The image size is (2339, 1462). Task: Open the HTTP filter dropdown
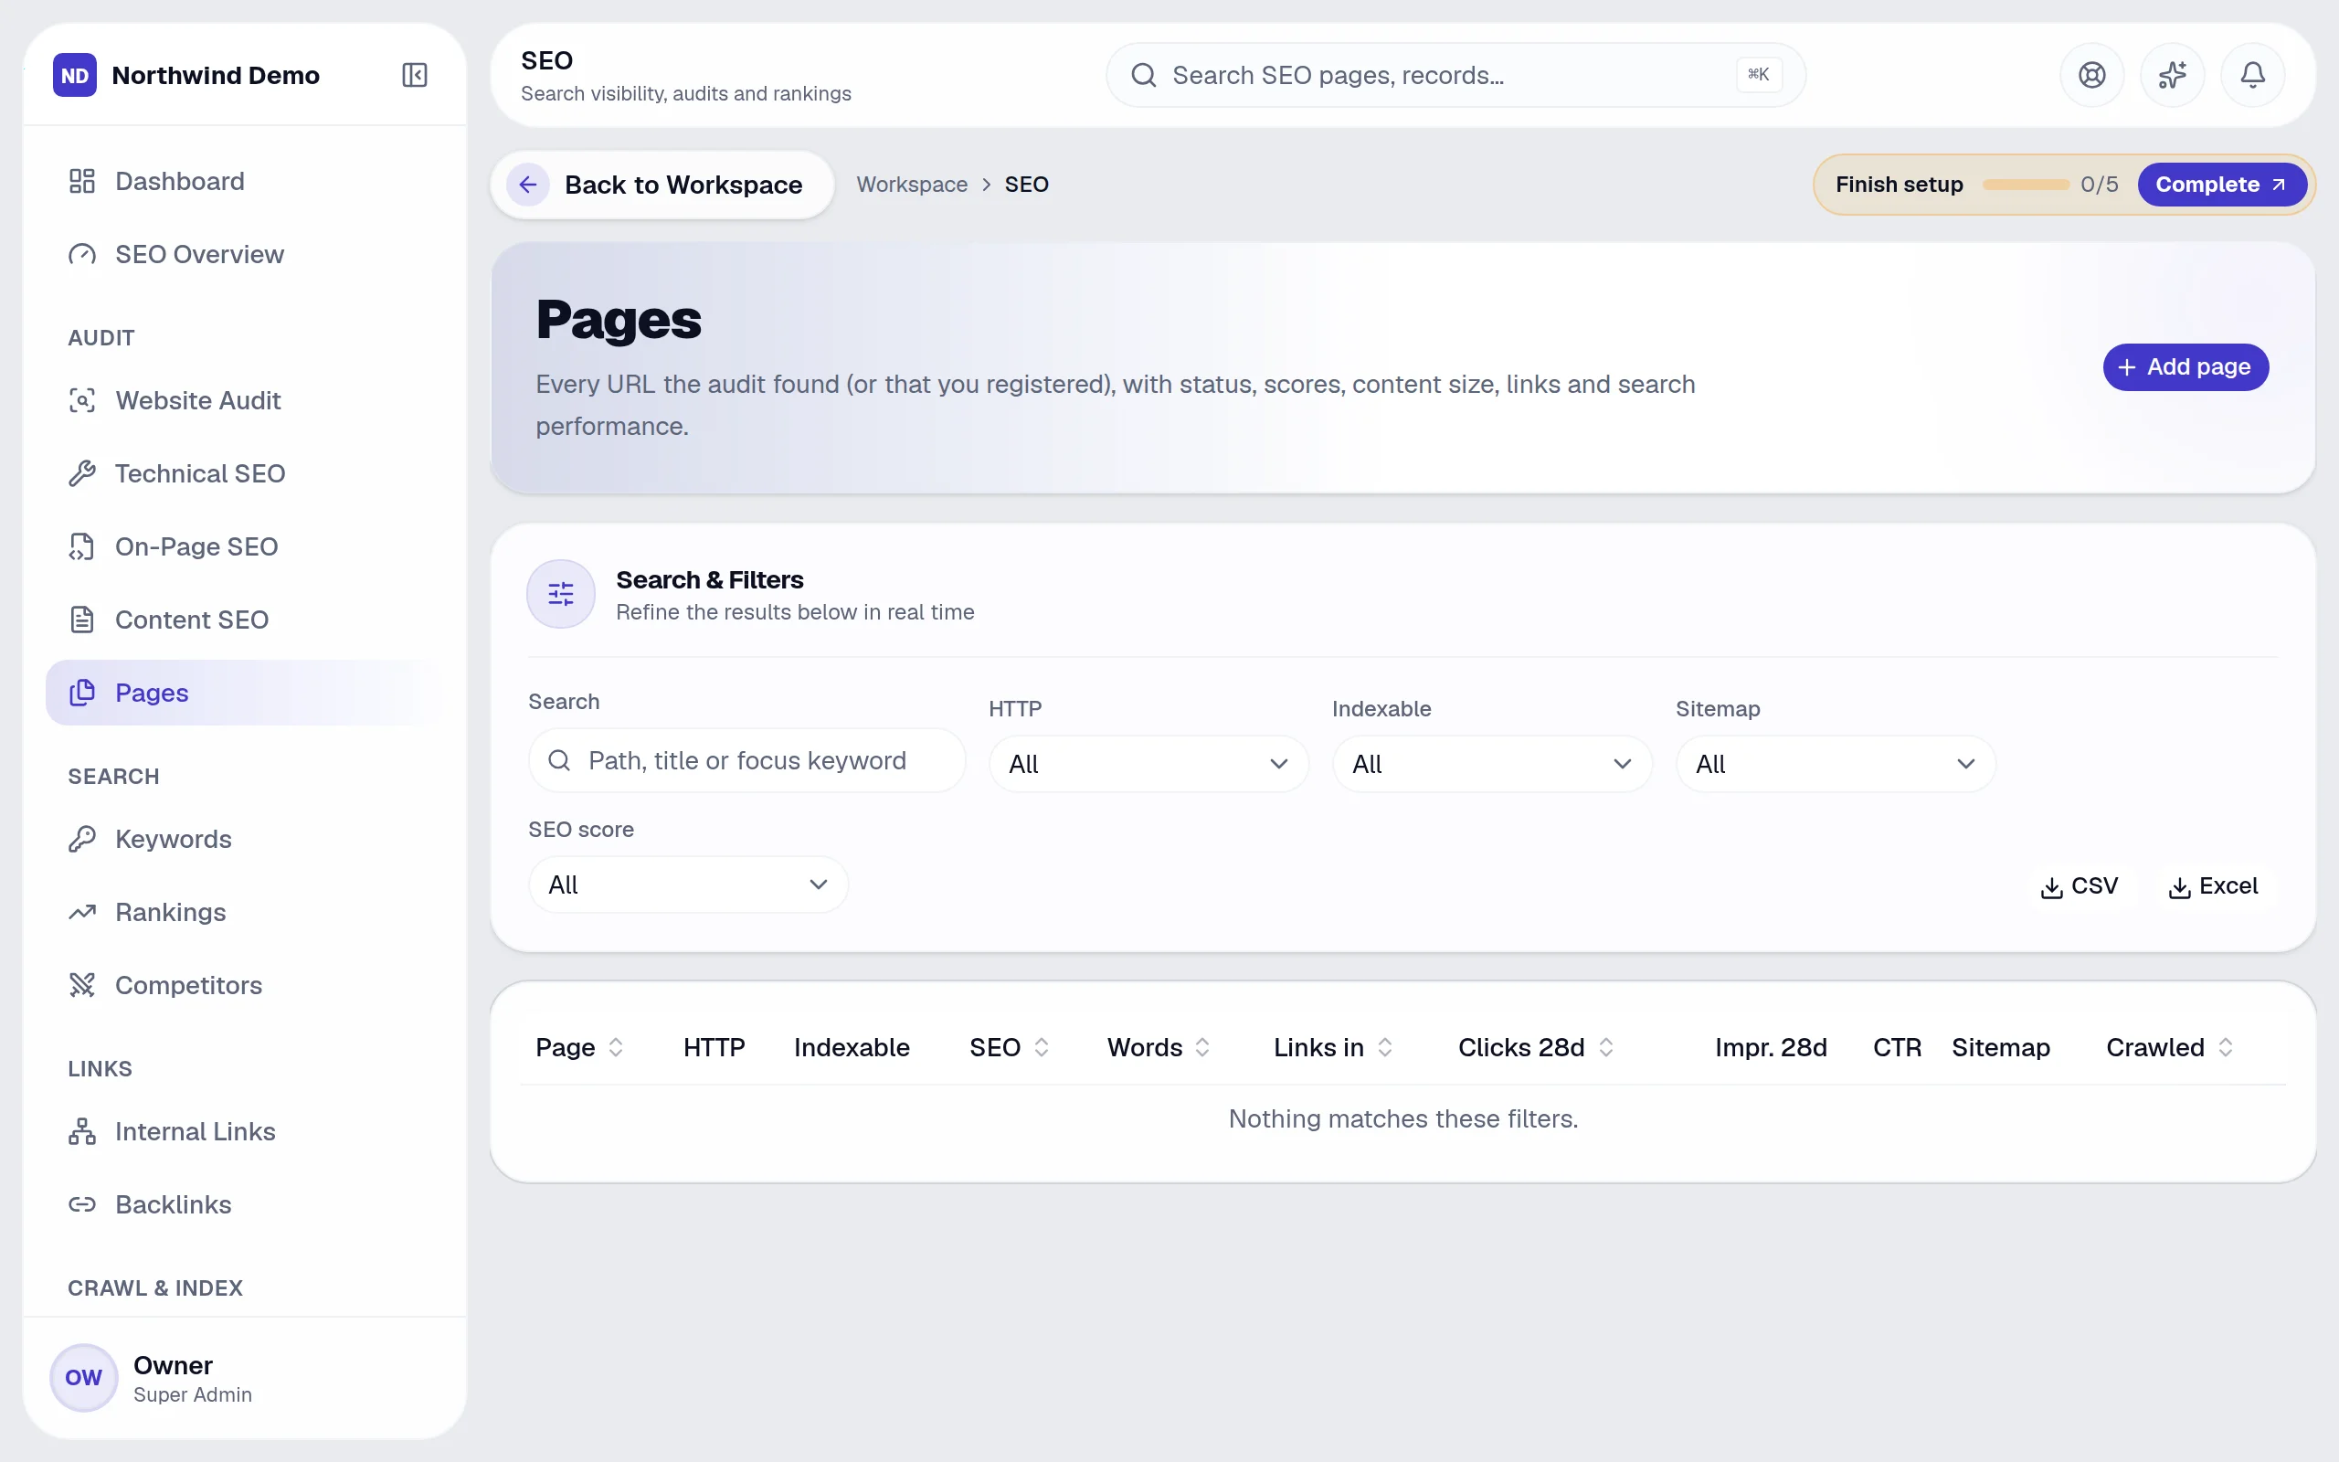[x=1148, y=764]
